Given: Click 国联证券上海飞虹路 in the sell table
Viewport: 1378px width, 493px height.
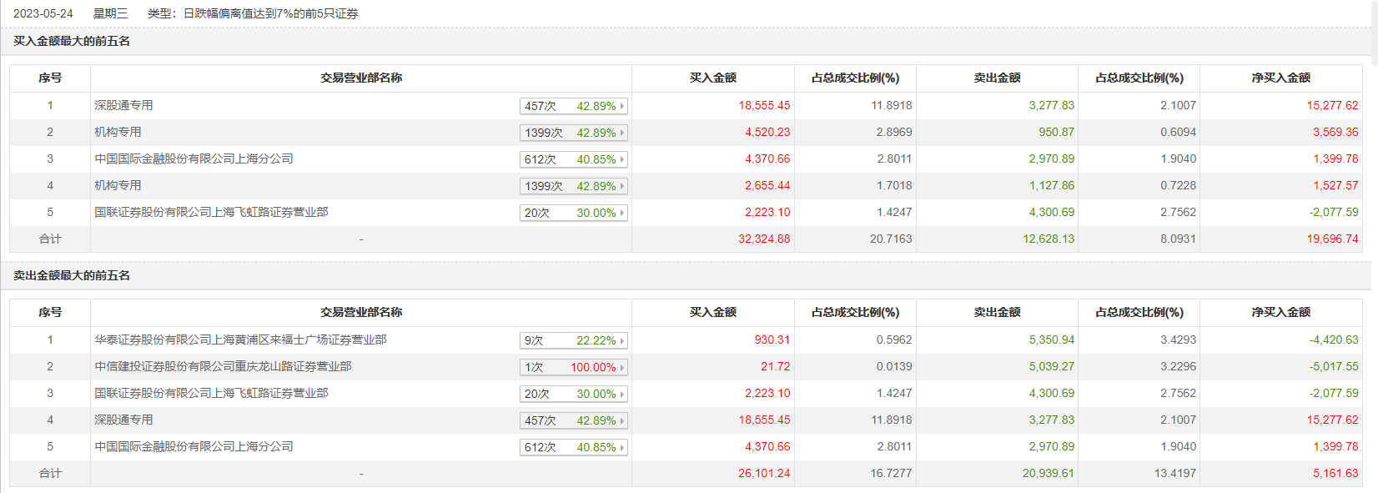Looking at the screenshot, I should [x=211, y=393].
